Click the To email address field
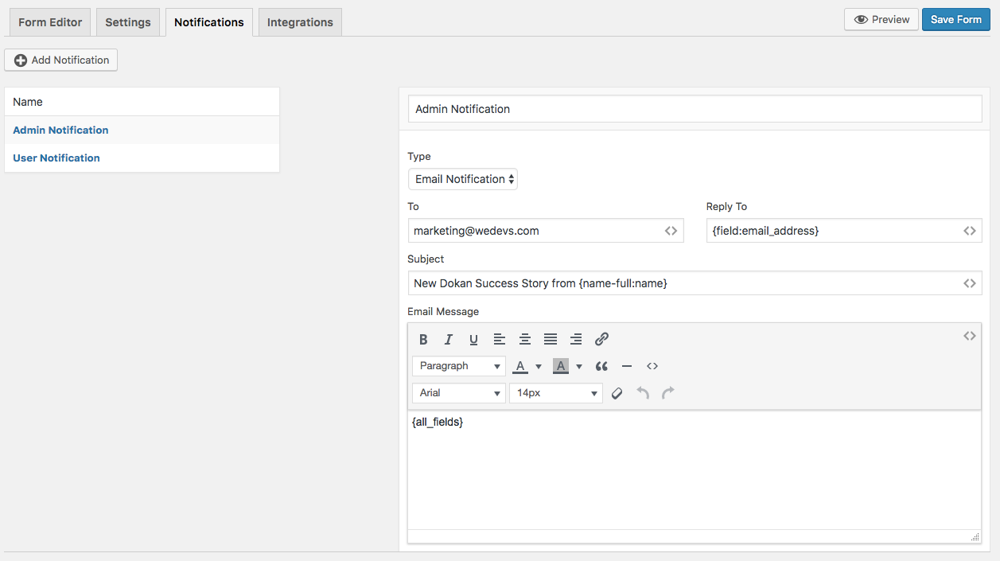Image resolution: width=1000 pixels, height=561 pixels. coord(546,231)
